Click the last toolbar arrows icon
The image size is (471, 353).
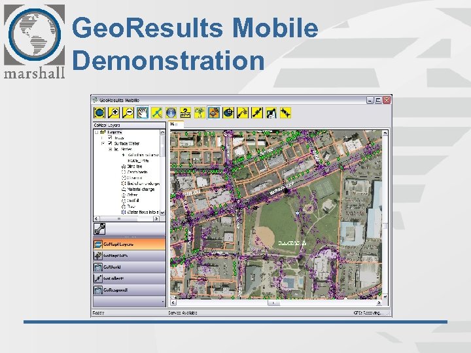click(x=285, y=113)
